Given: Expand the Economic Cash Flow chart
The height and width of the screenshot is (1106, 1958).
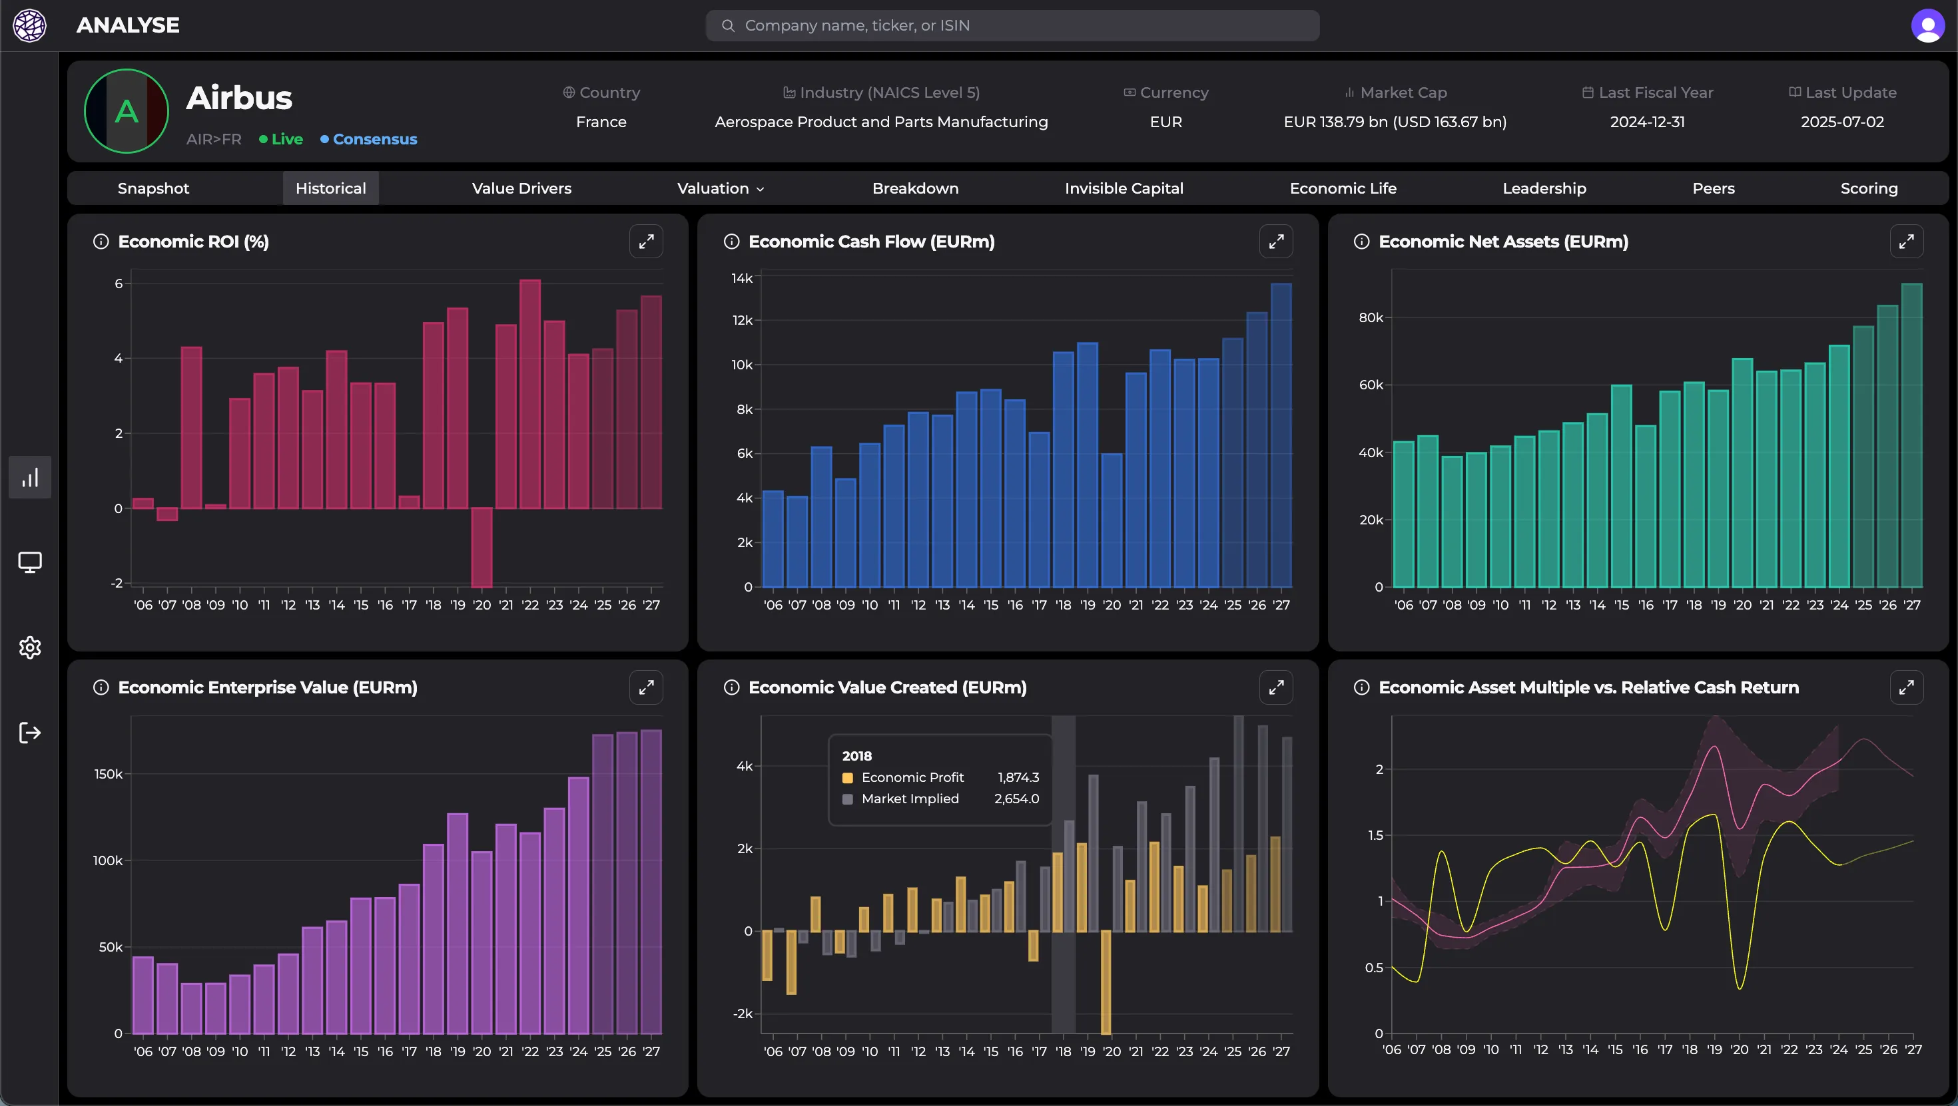Looking at the screenshot, I should pos(1276,242).
